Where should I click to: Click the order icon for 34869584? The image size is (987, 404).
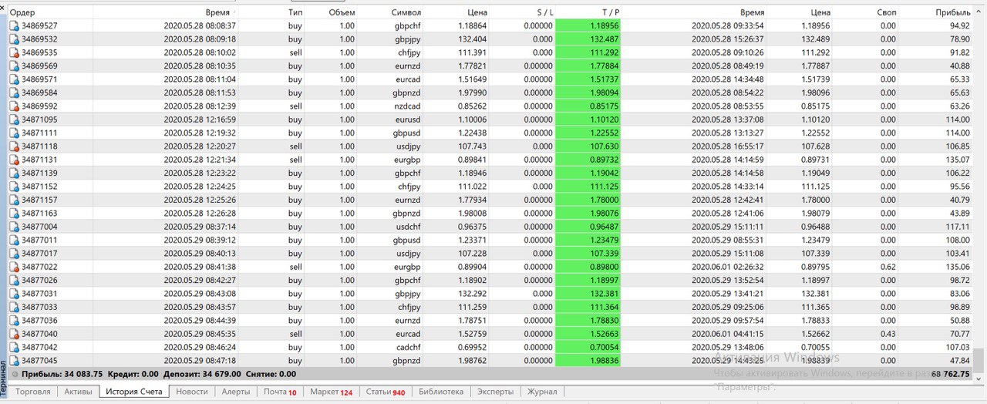coord(14,93)
